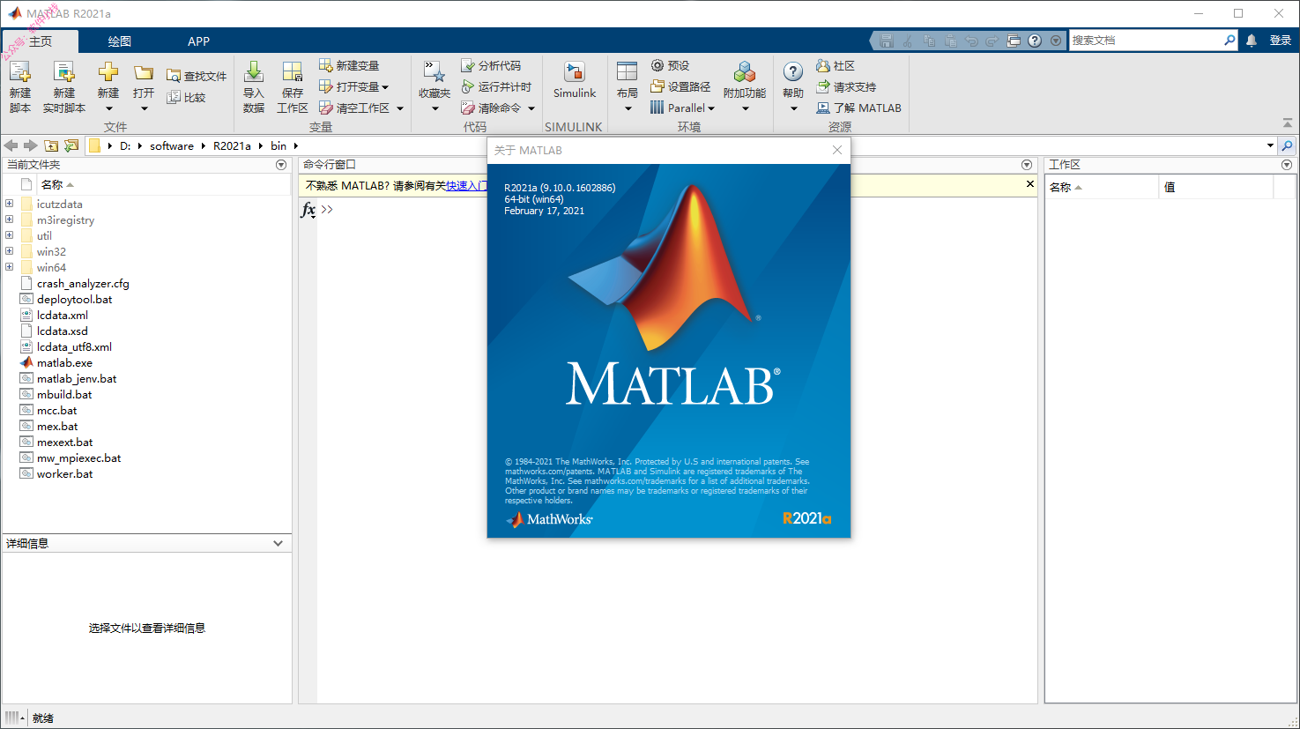
Task: Click the 值 (Value) column header in Workspace
Action: [1215, 187]
